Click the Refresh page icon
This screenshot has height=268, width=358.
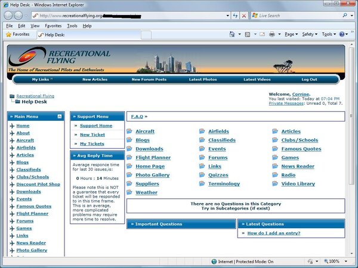[236, 15]
